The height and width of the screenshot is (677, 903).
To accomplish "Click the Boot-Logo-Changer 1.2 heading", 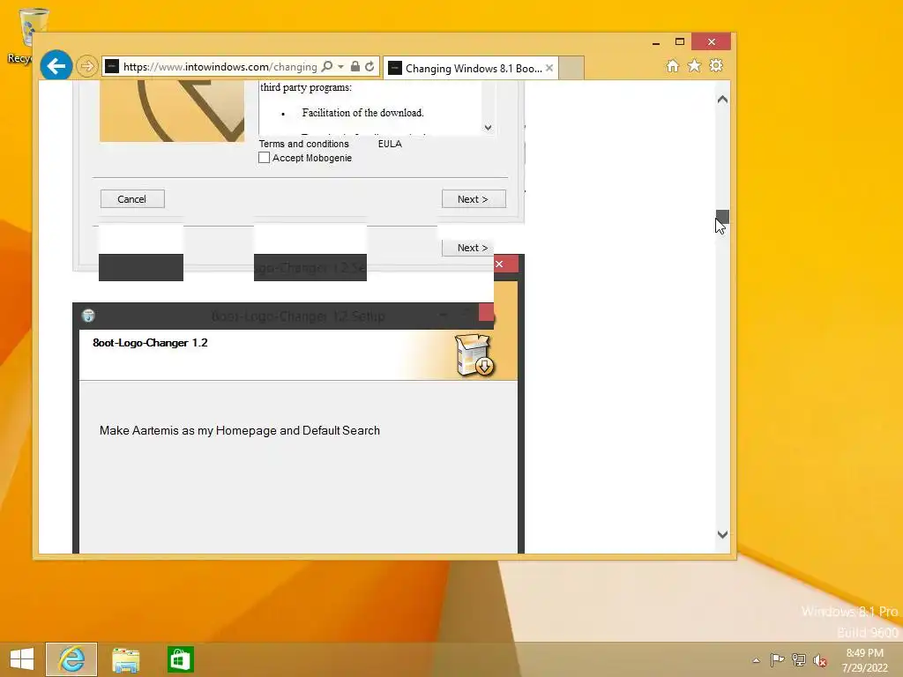I will (x=150, y=343).
